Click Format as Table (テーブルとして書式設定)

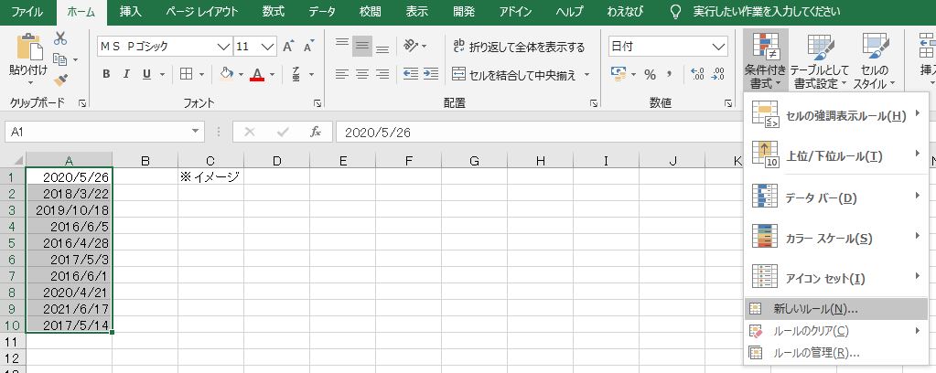[820, 60]
